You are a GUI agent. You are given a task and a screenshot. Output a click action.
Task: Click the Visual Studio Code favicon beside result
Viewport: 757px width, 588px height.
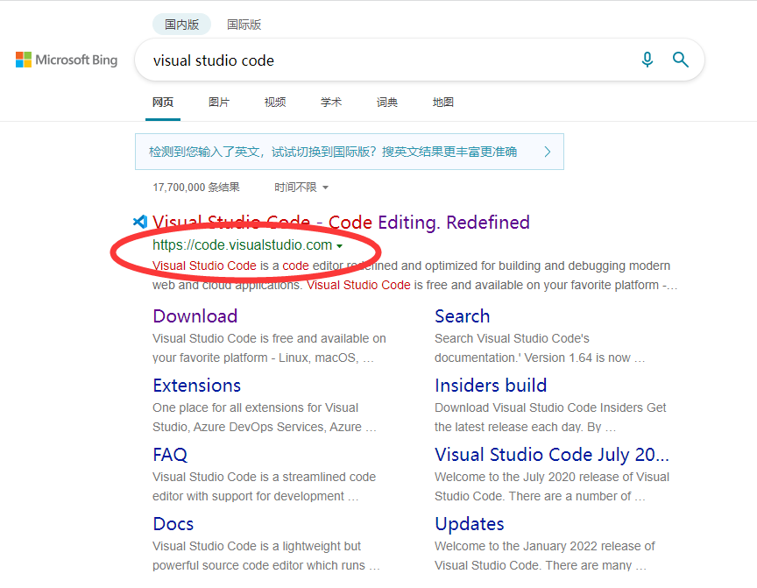(x=140, y=222)
